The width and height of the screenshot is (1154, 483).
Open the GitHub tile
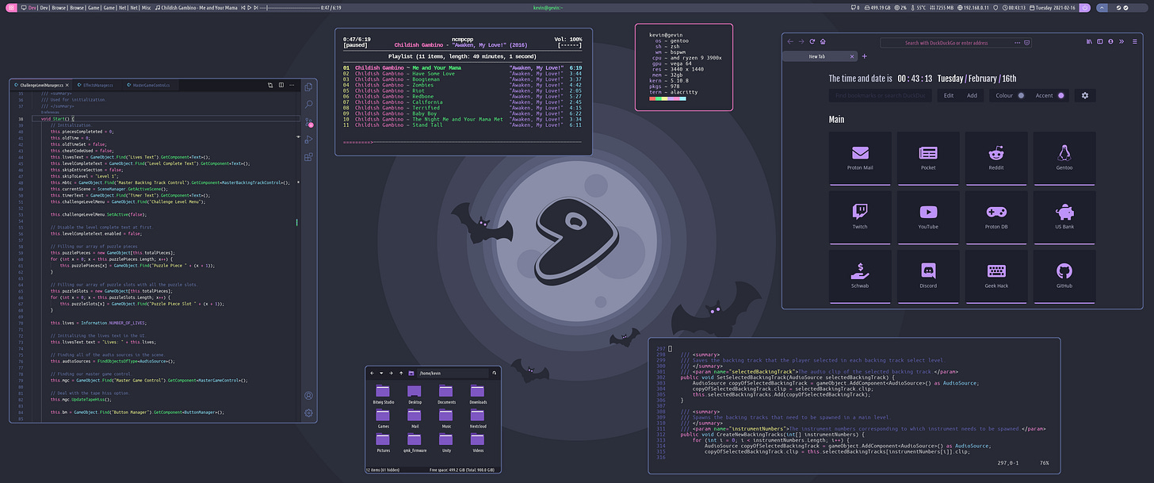tap(1064, 275)
